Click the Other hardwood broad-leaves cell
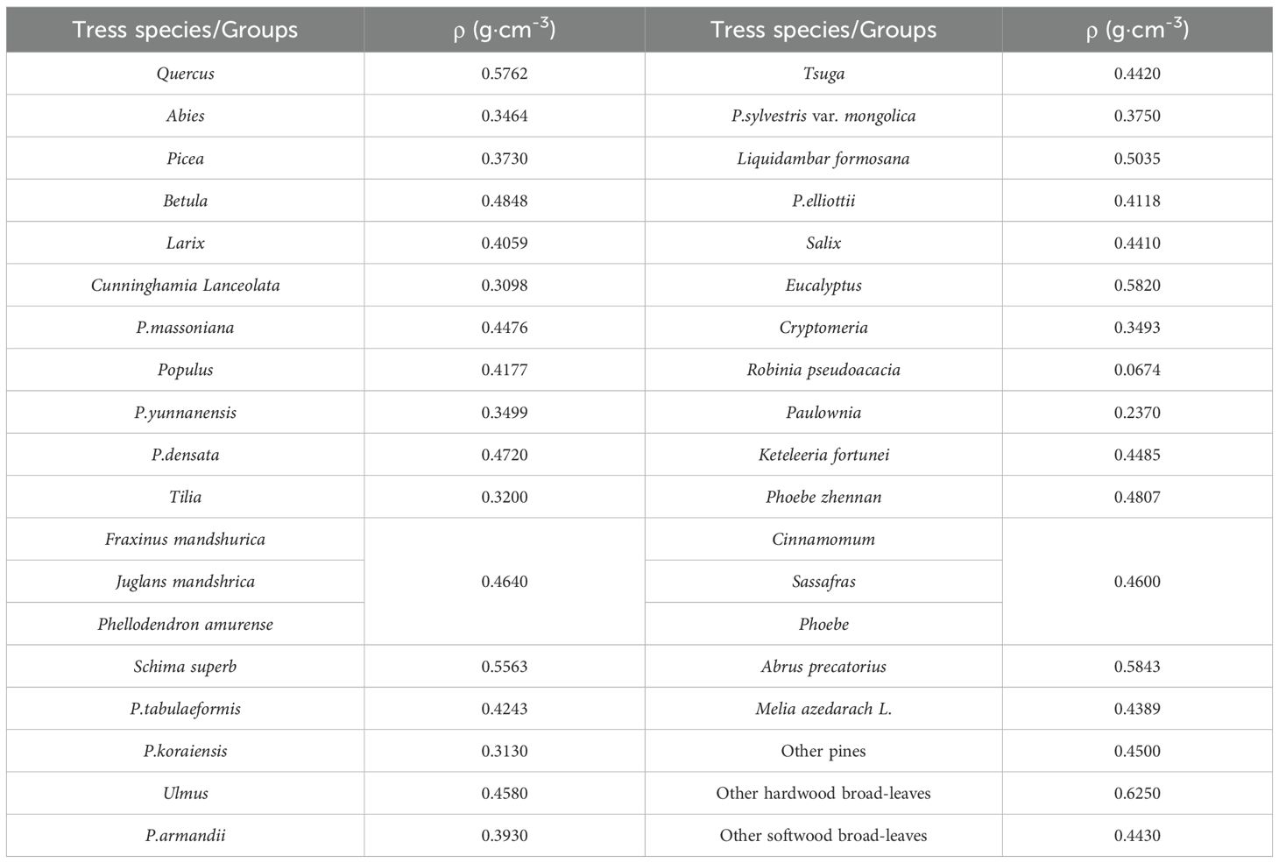Image resolution: width=1279 pixels, height=863 pixels. (x=823, y=794)
